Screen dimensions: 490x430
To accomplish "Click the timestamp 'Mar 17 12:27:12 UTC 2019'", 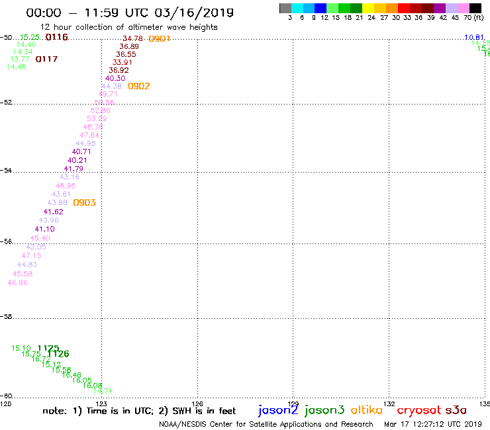I will [x=433, y=425].
